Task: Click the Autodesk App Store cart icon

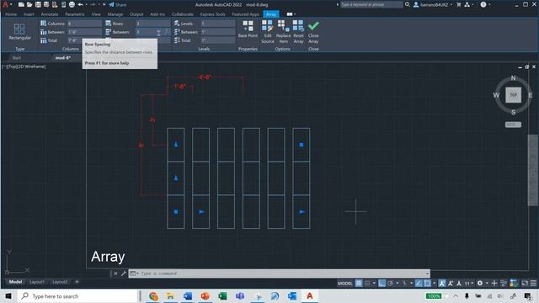Action: click(458, 4)
